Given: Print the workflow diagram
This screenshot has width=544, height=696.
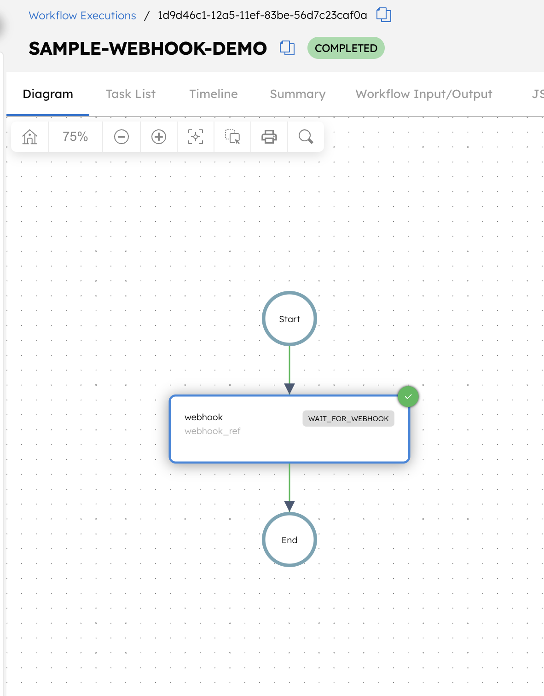Looking at the screenshot, I should click(269, 137).
